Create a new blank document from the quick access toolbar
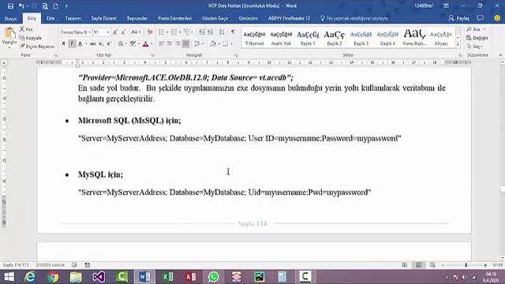505x284 pixels. 56,6
